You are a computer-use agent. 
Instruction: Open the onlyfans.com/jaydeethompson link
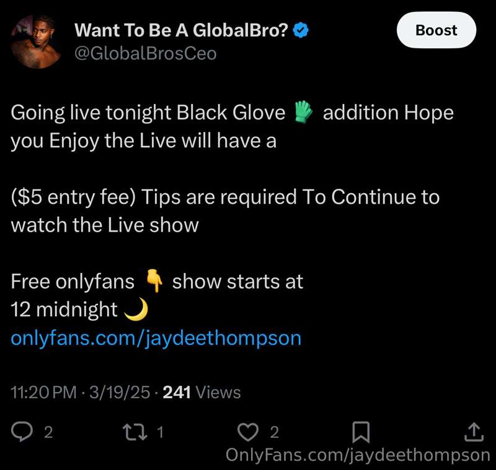pos(156,338)
